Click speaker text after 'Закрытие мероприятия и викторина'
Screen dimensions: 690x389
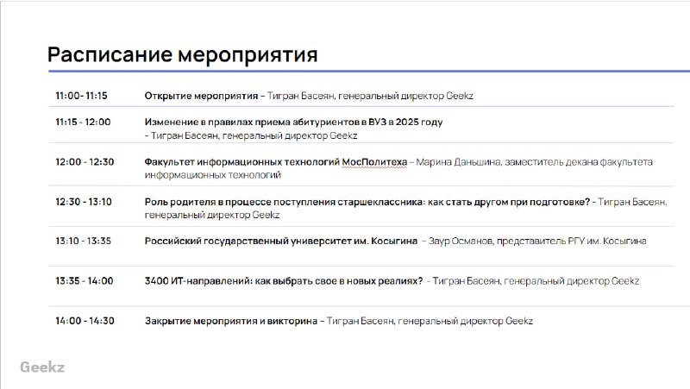tap(430, 321)
